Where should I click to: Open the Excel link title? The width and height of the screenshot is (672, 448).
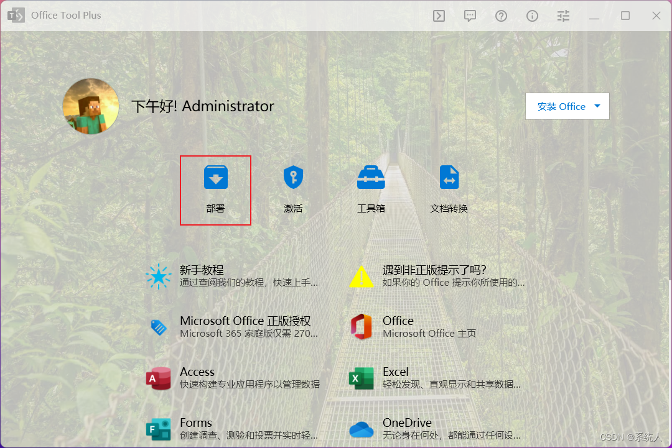396,372
